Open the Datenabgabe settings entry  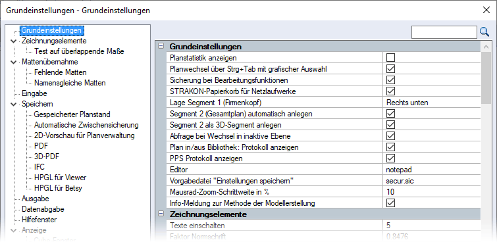click(43, 209)
